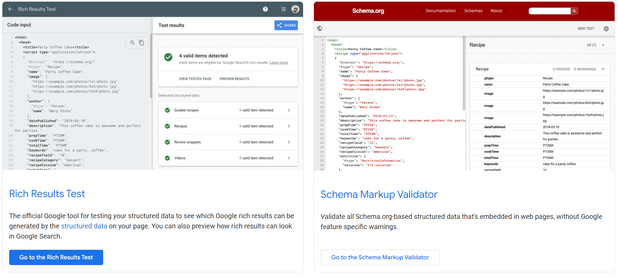Viewport: 618px width, 278px height.
Task: Click '@type' property row label
Action: click(489, 78)
